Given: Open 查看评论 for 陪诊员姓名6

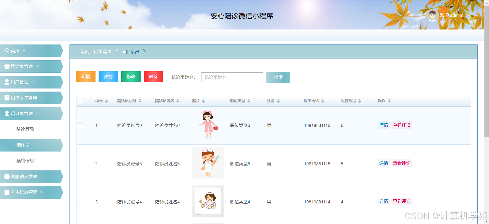Looking at the screenshot, I should (402, 125).
